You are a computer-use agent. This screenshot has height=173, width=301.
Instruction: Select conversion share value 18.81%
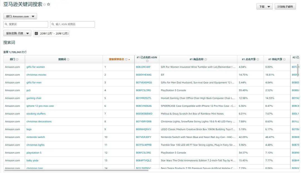pyautogui.click(x=270, y=75)
